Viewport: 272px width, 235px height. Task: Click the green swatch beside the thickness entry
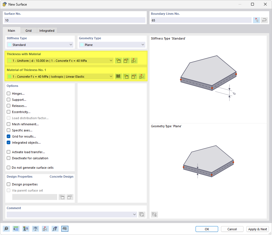pyautogui.click(x=10, y=61)
